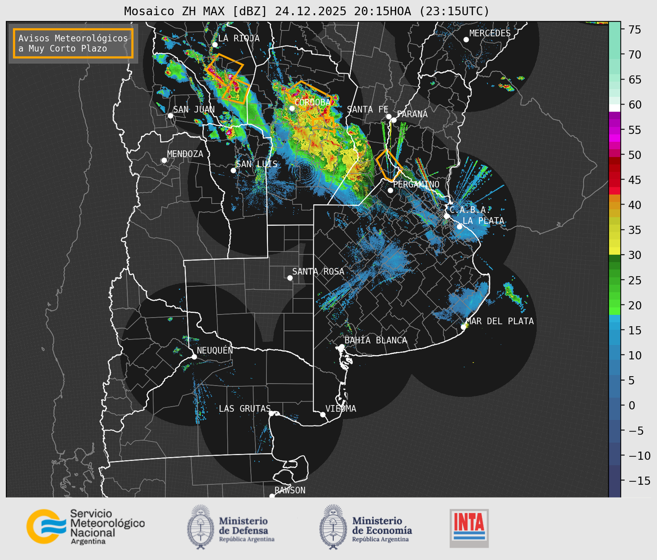Click the white dot marking San Luis
Image resolution: width=657 pixels, height=560 pixels.
(233, 171)
